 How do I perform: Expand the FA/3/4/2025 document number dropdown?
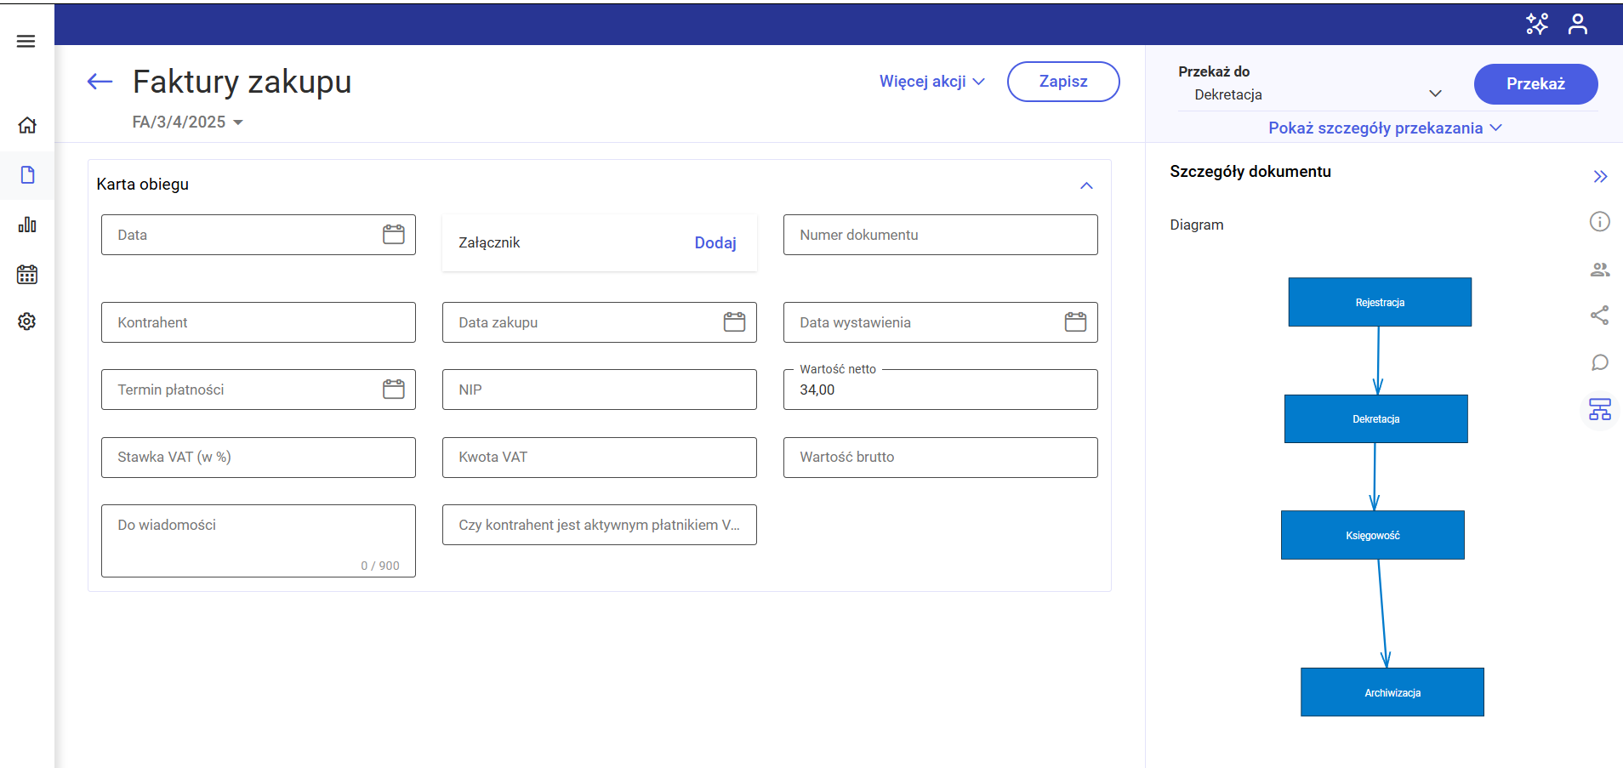[x=238, y=122]
